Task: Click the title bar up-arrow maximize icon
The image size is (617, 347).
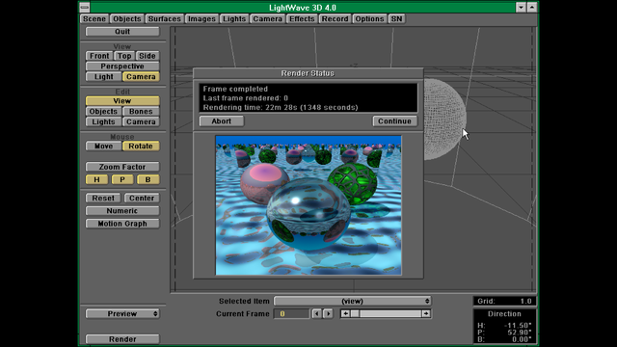Action: click(532, 8)
